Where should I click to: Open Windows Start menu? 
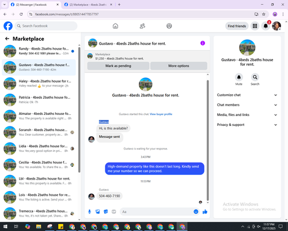click(x=5, y=226)
